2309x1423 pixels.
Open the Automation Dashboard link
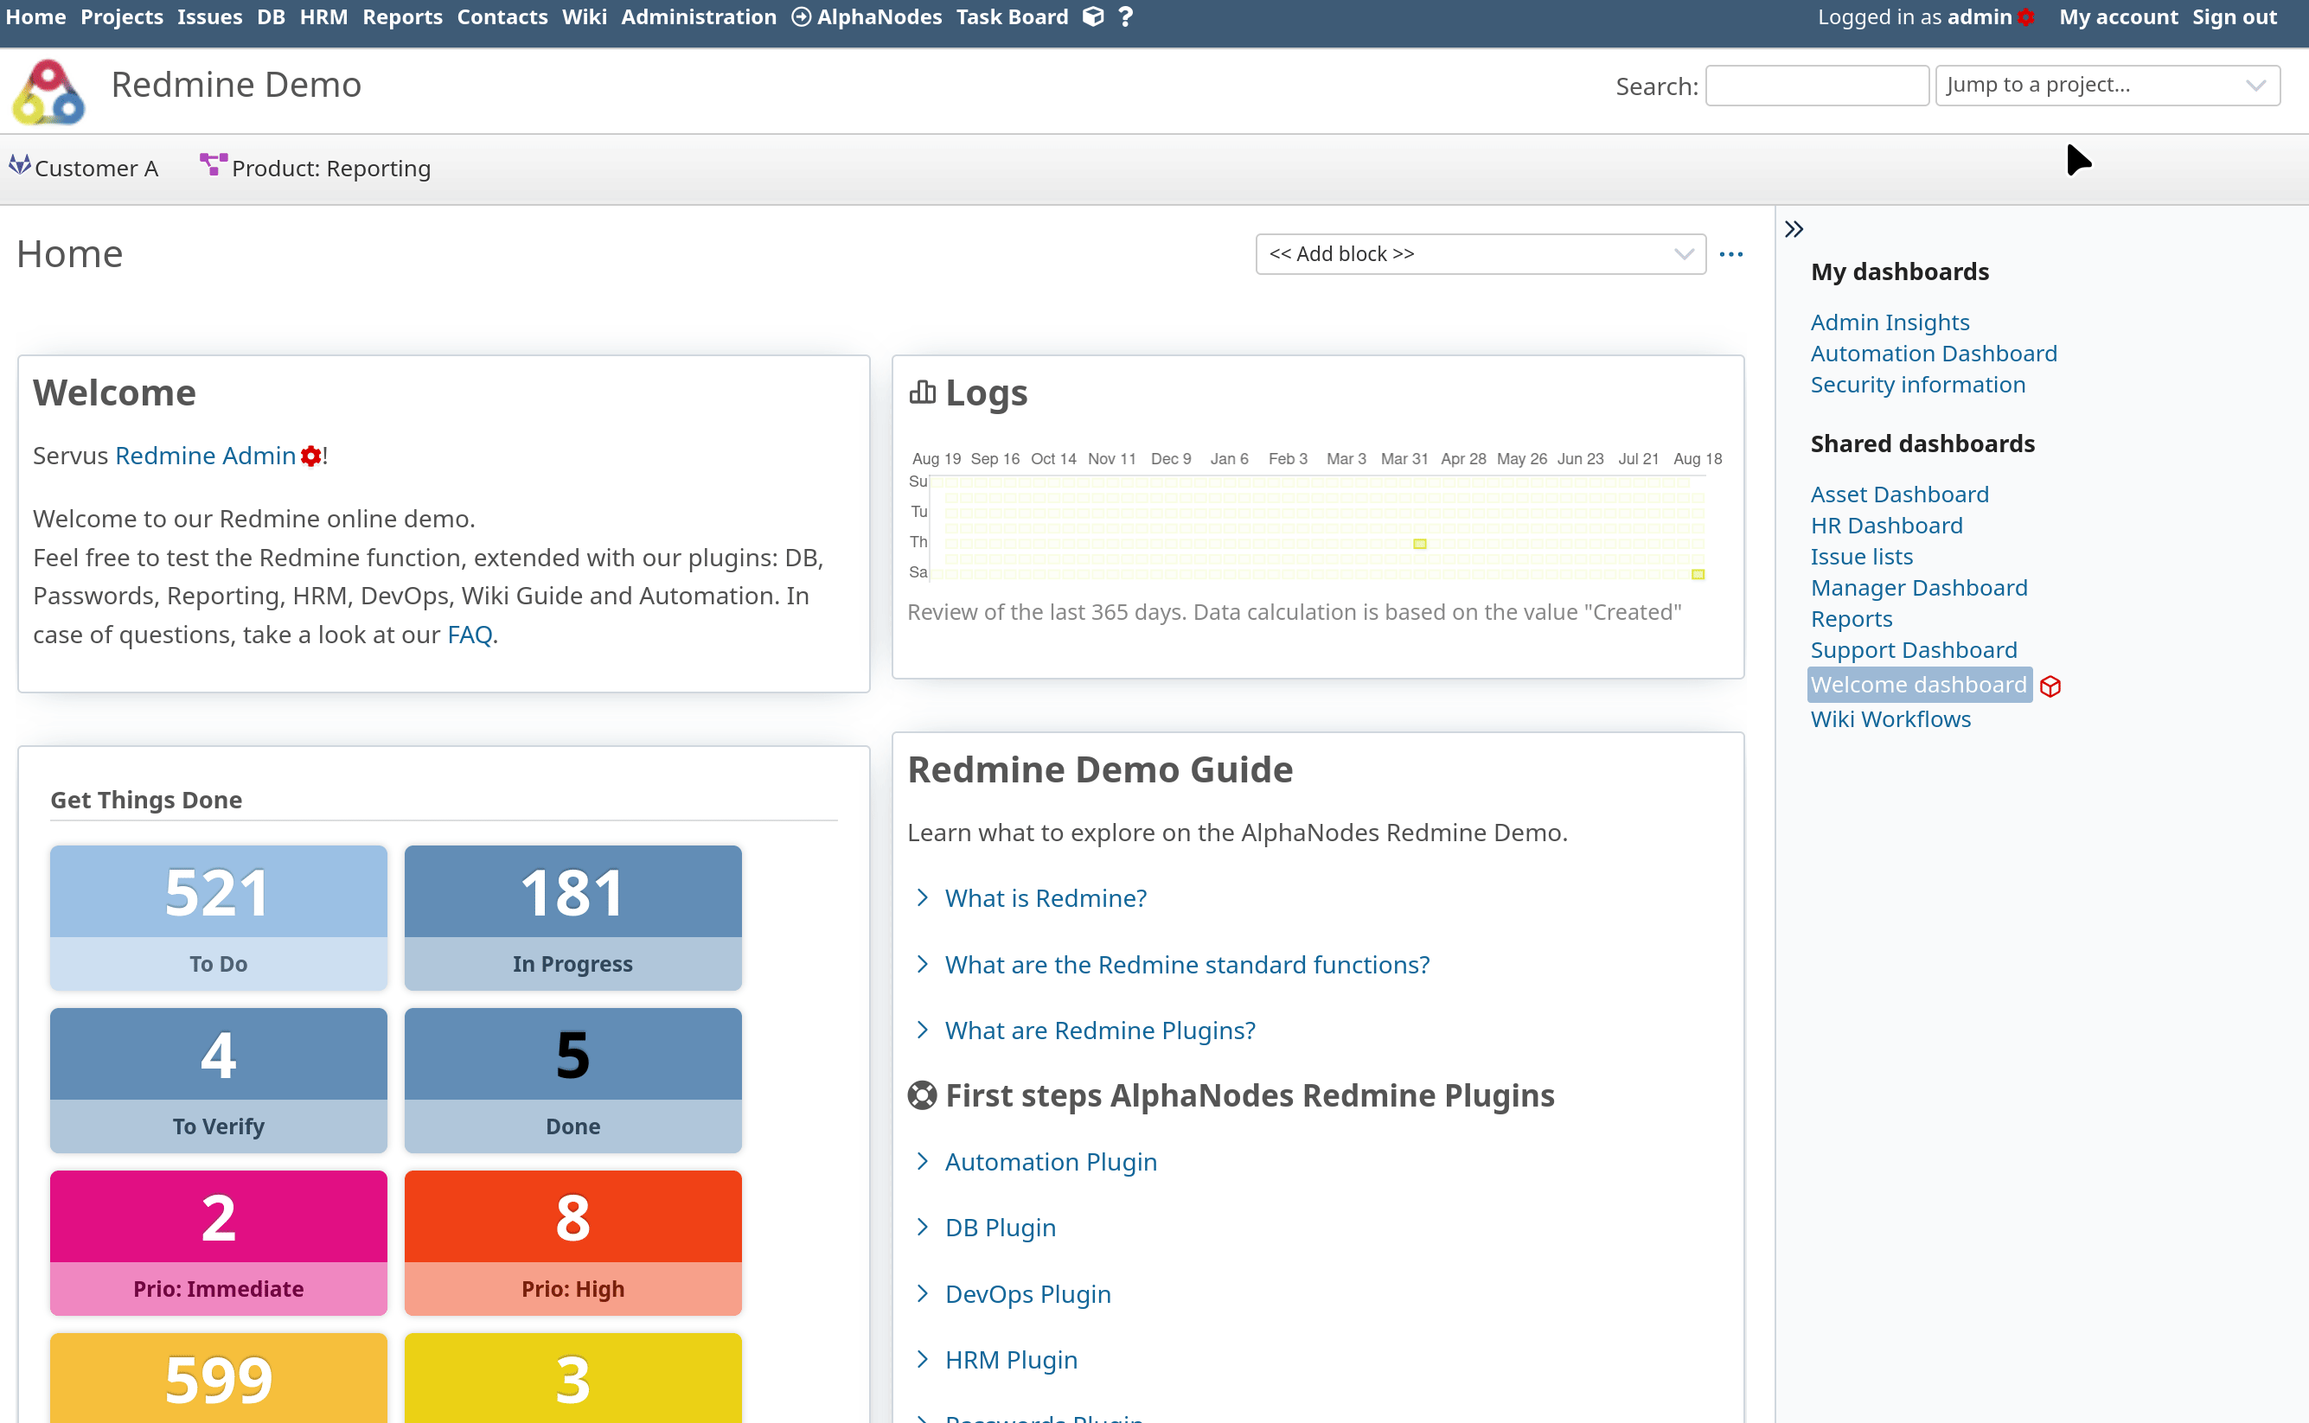1934,353
